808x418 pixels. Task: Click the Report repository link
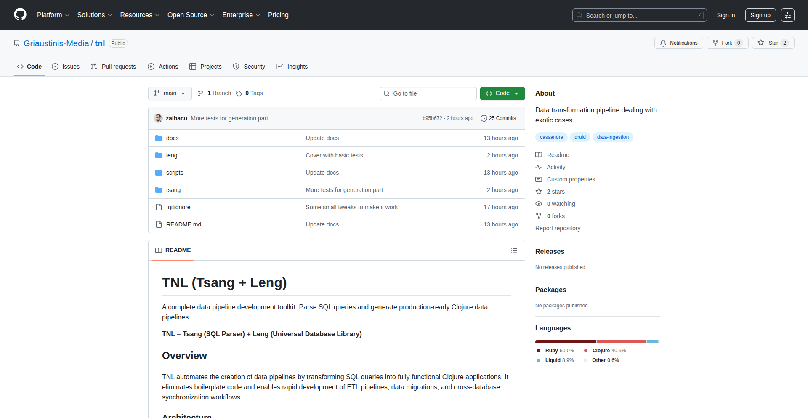(x=558, y=228)
